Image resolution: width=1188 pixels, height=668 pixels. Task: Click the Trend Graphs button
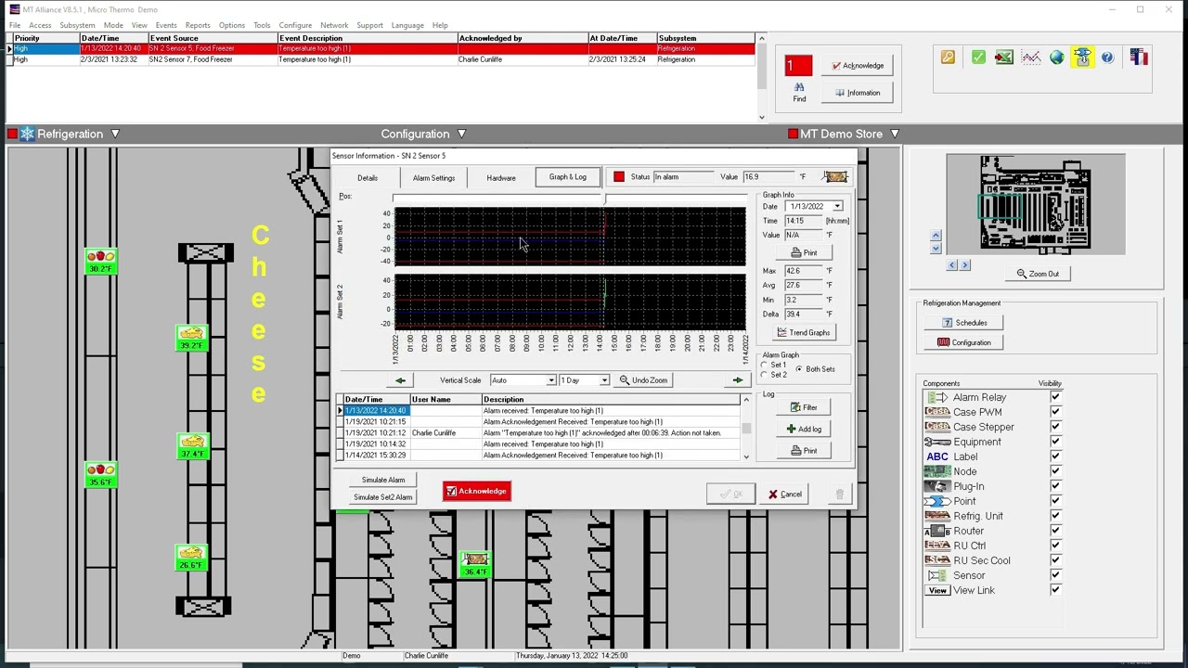804,332
